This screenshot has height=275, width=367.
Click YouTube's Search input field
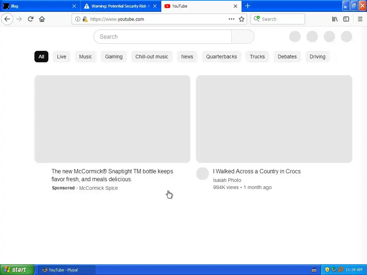tap(163, 37)
